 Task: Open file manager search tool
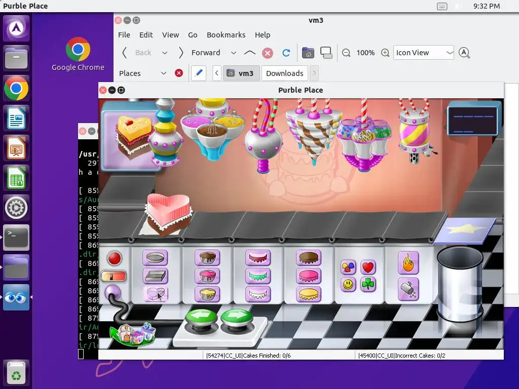point(464,53)
